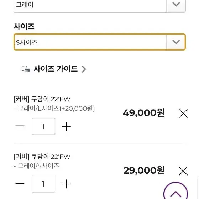Click the 49,000원 price text

(x=144, y=113)
